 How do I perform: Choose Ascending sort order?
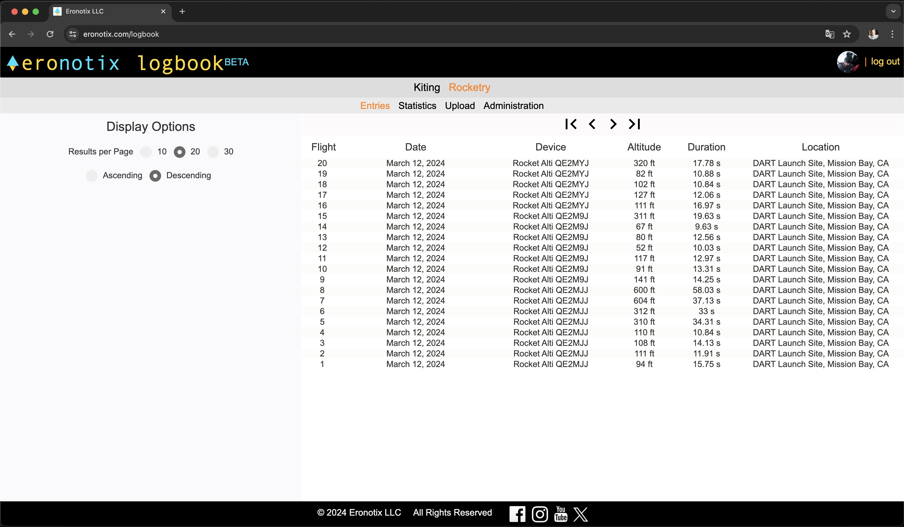click(x=92, y=176)
